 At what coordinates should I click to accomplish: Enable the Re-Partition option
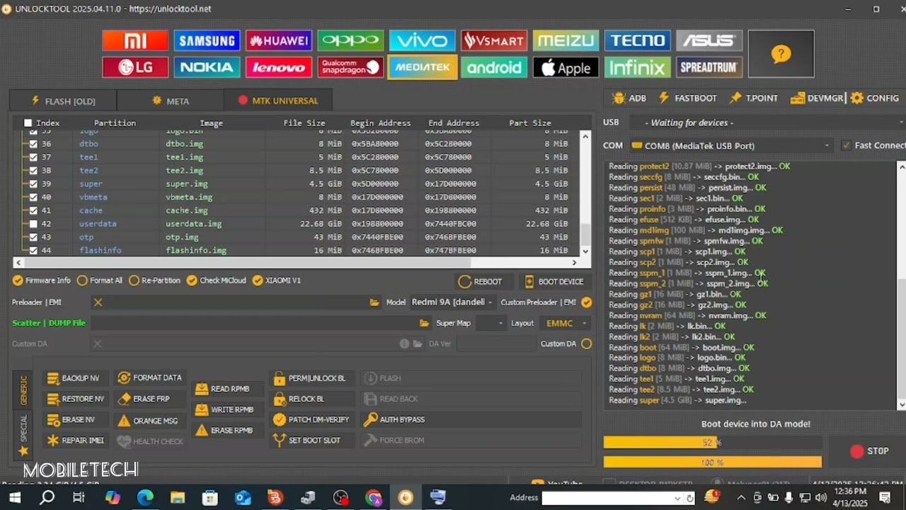[155, 280]
